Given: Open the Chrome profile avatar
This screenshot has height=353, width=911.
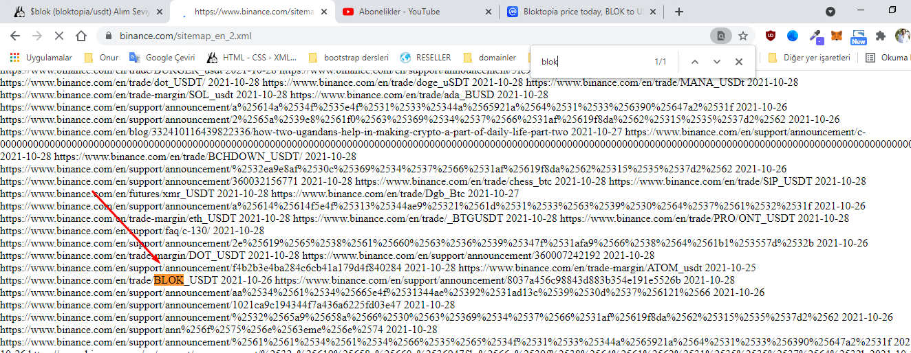Looking at the screenshot, I should point(902,36).
